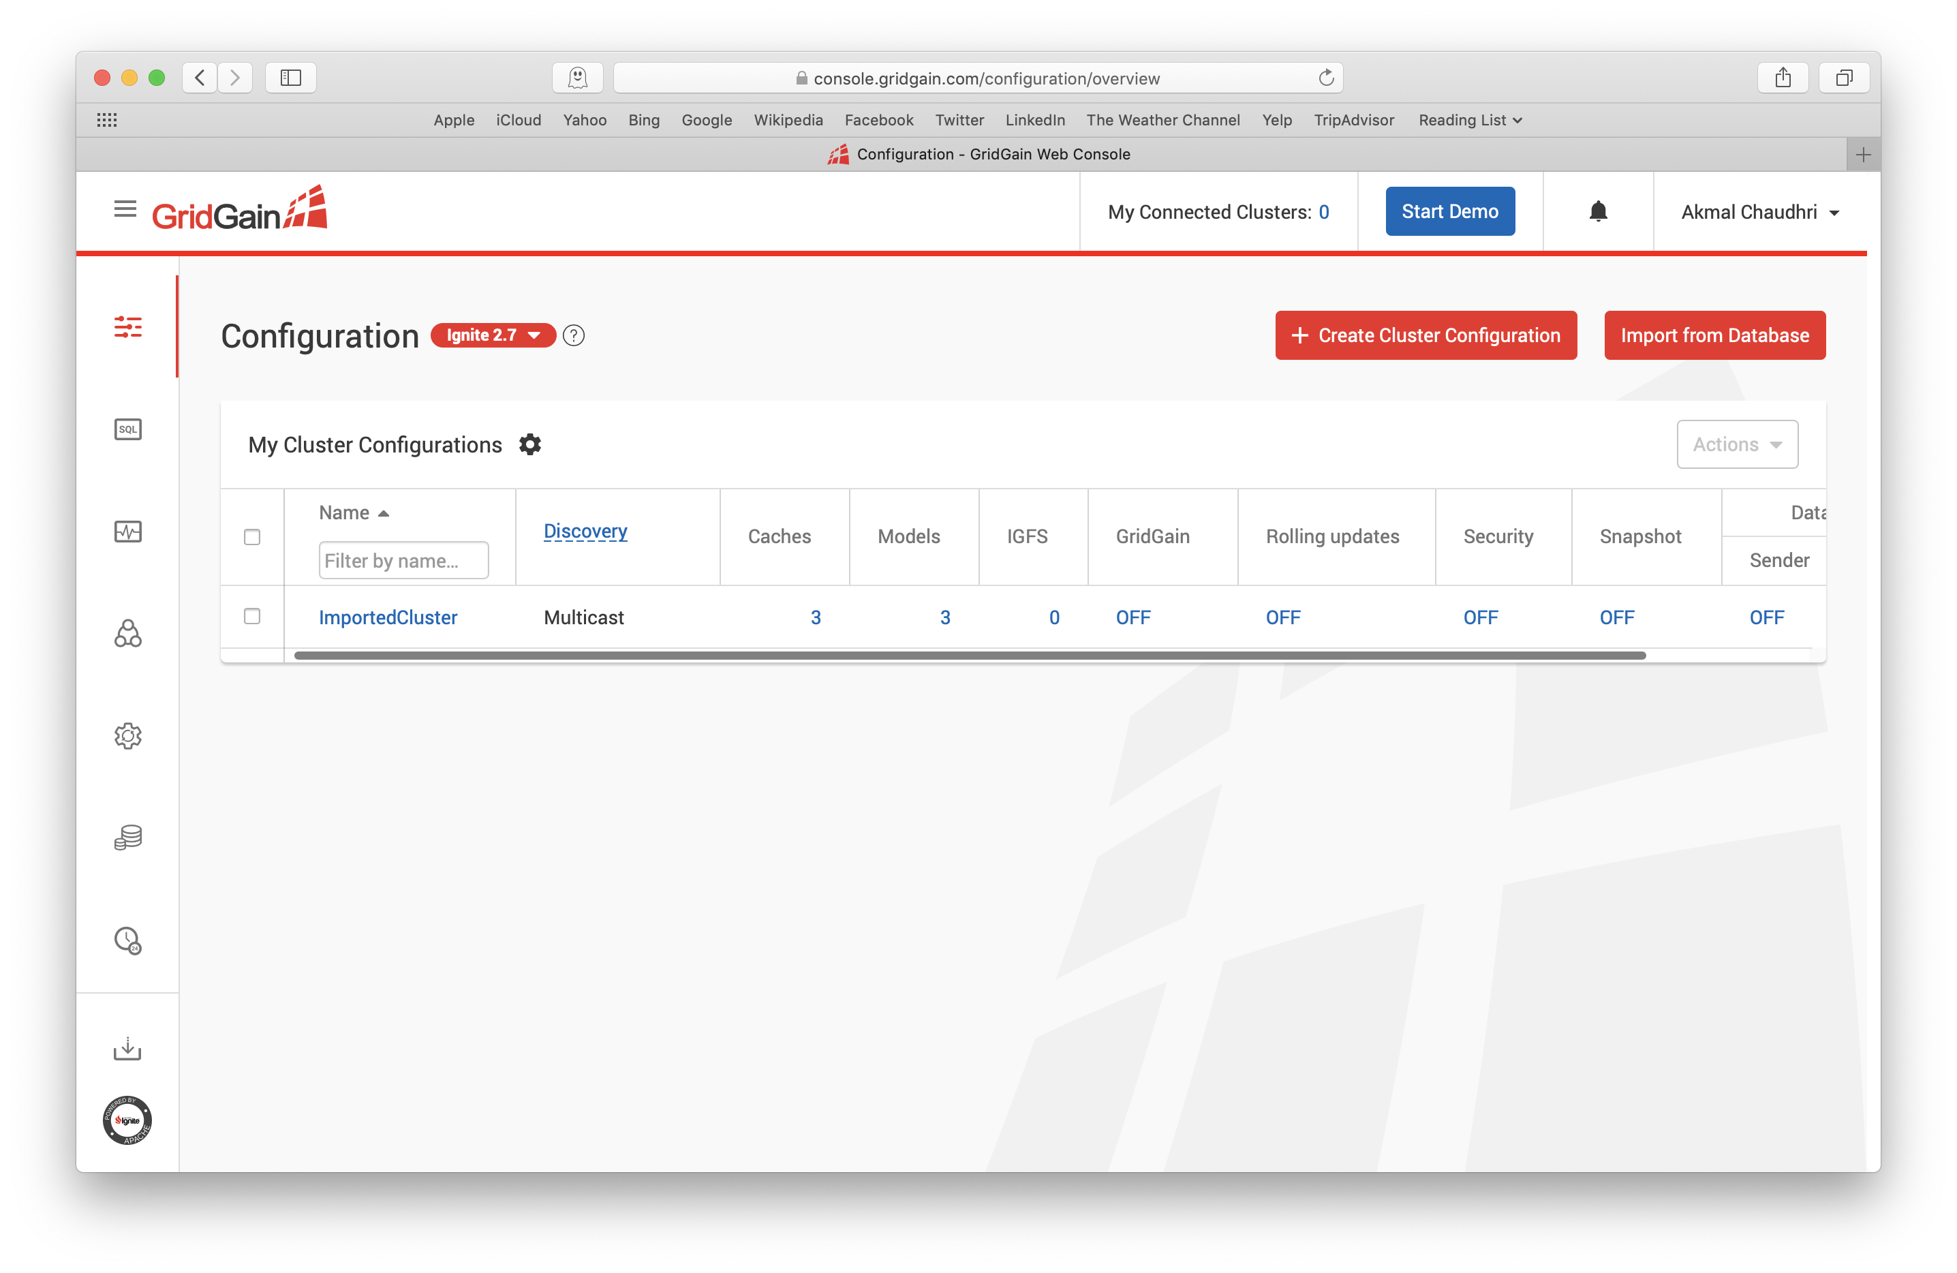The width and height of the screenshot is (1957, 1273).
Task: Open the system settings gear icon
Action: tap(127, 735)
